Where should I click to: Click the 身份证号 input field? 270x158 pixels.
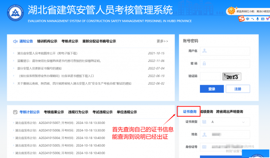coord(225,147)
